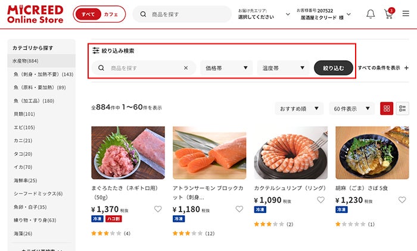
Task: Click the 絞り込む filter button
Action: pos(334,68)
